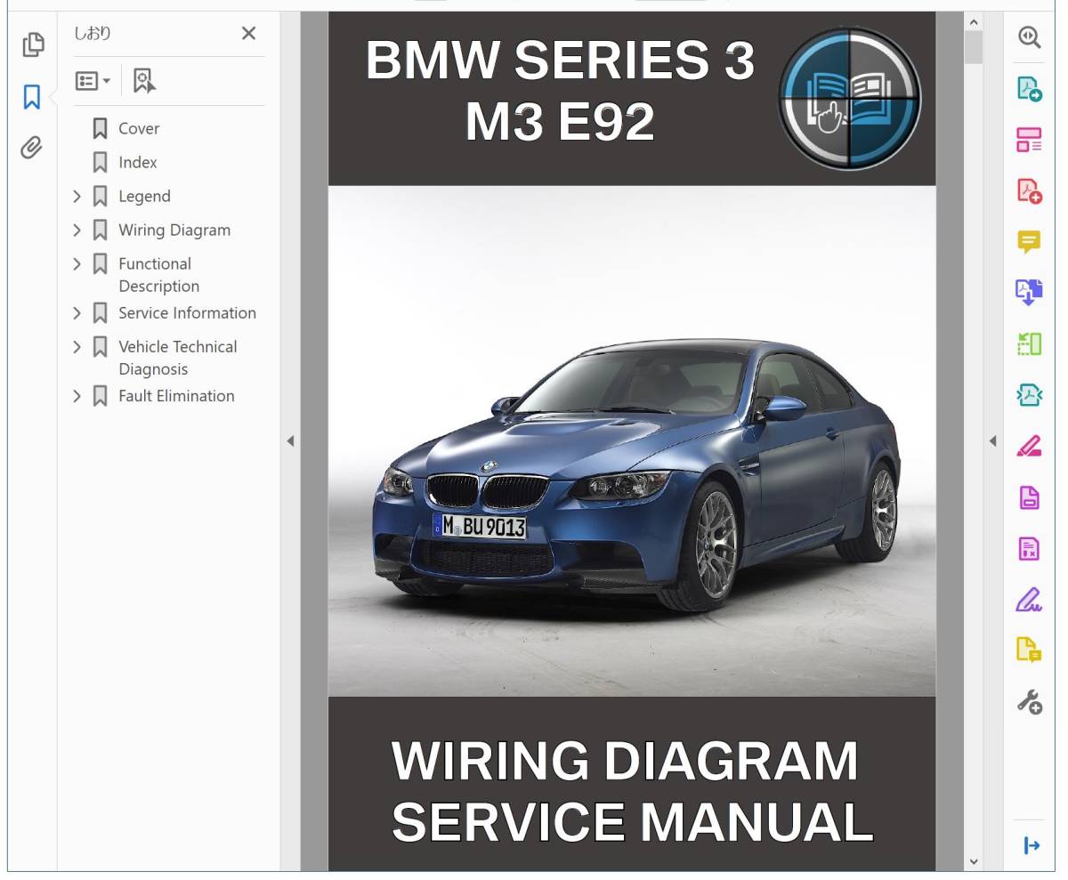Click the Cover bookmark ribbon icon

101,128
